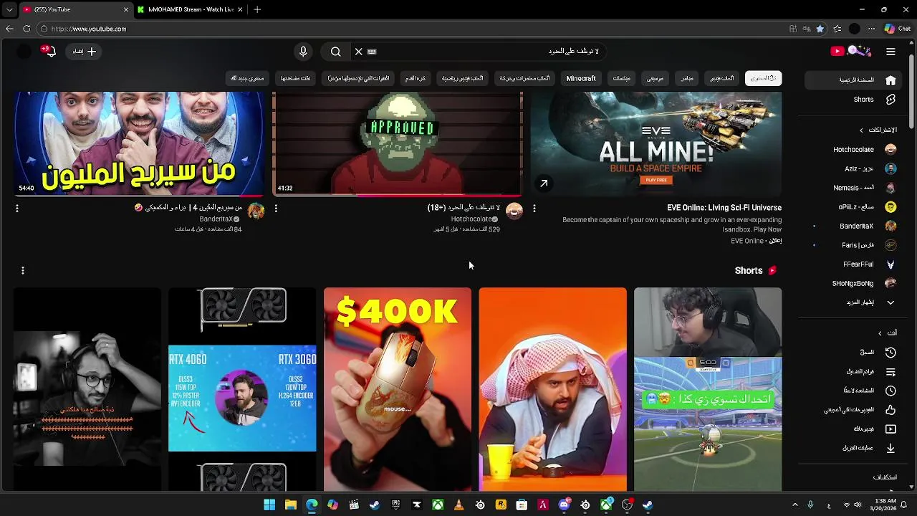Show hidden system tray icons
Viewport: 917px width, 516px height.
[x=794, y=505]
